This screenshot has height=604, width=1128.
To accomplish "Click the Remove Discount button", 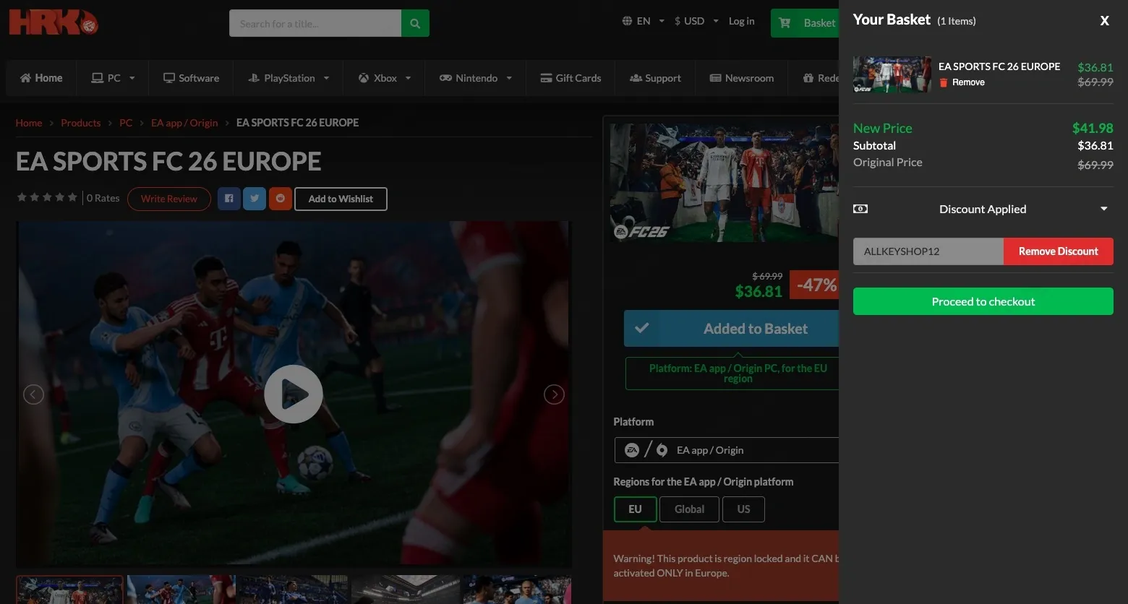I will 1059,251.
